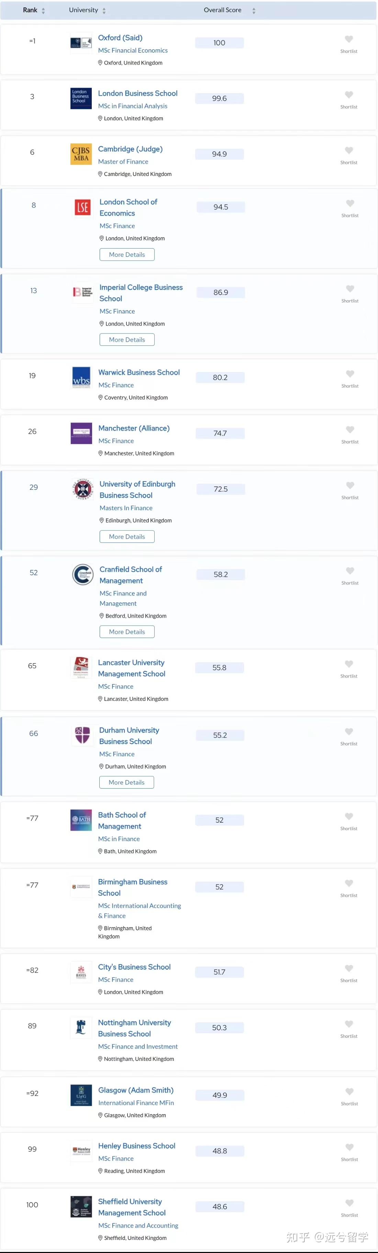Sort by Overall Score column arrows

pyautogui.click(x=254, y=10)
